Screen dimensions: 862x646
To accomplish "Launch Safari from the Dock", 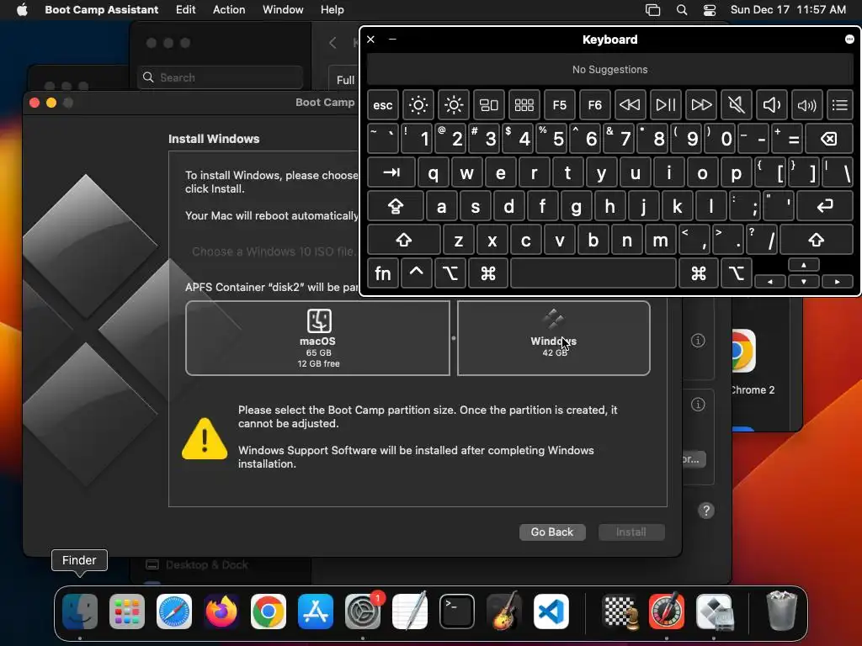I will coord(174,612).
